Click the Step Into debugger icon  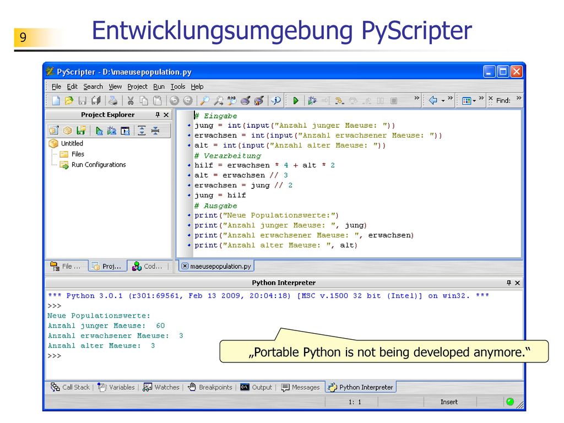click(x=339, y=101)
